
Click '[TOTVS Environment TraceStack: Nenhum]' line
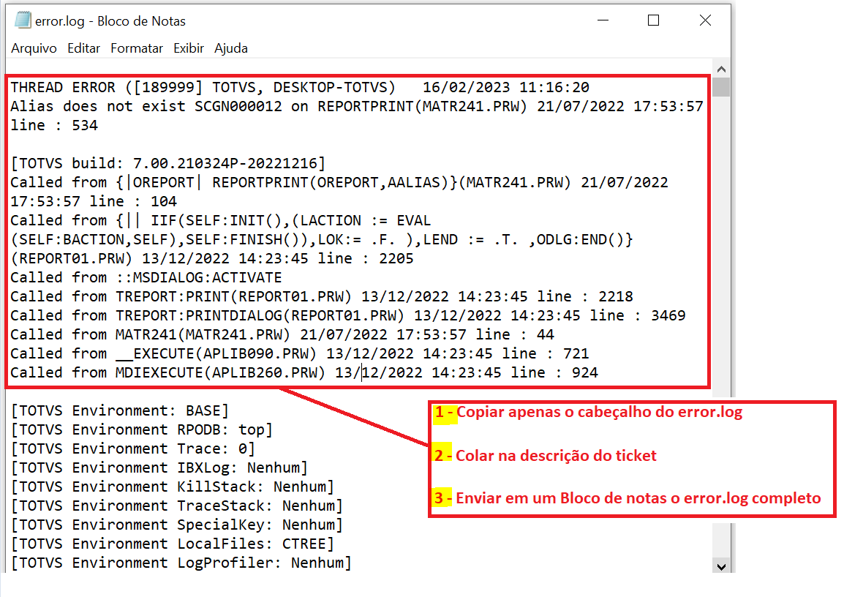pyautogui.click(x=176, y=506)
